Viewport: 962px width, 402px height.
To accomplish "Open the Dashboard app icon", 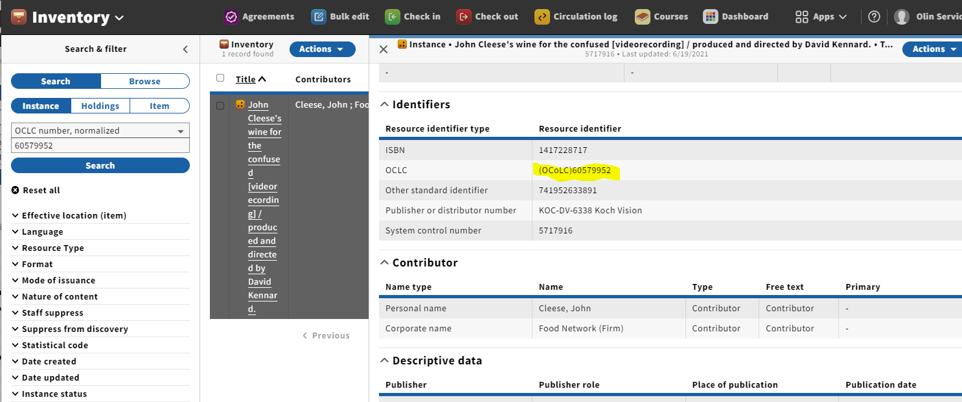I will (711, 17).
